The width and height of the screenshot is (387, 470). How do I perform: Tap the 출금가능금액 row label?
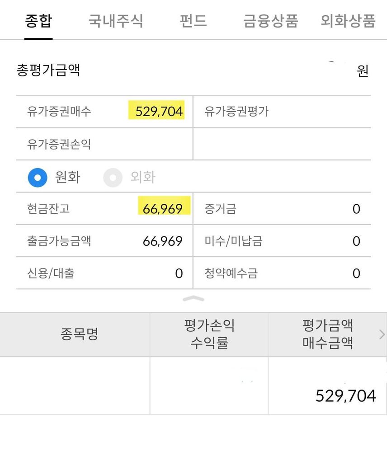click(59, 241)
